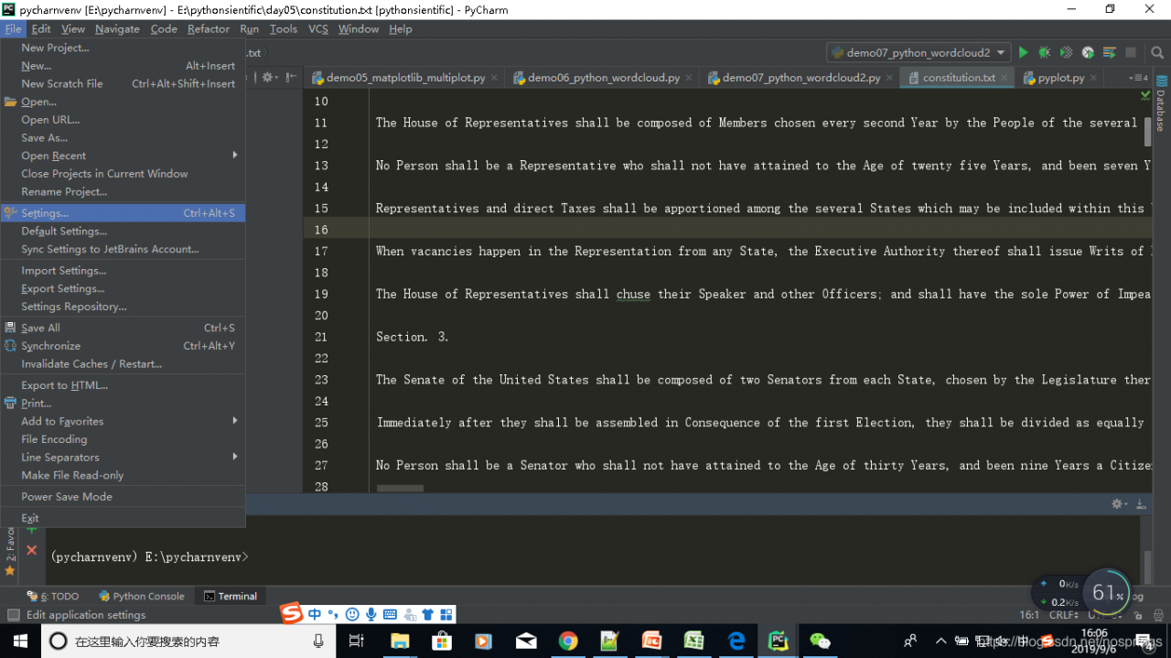Switch to the pyplot.py editor tab
This screenshot has height=658, width=1171.
(1061, 78)
